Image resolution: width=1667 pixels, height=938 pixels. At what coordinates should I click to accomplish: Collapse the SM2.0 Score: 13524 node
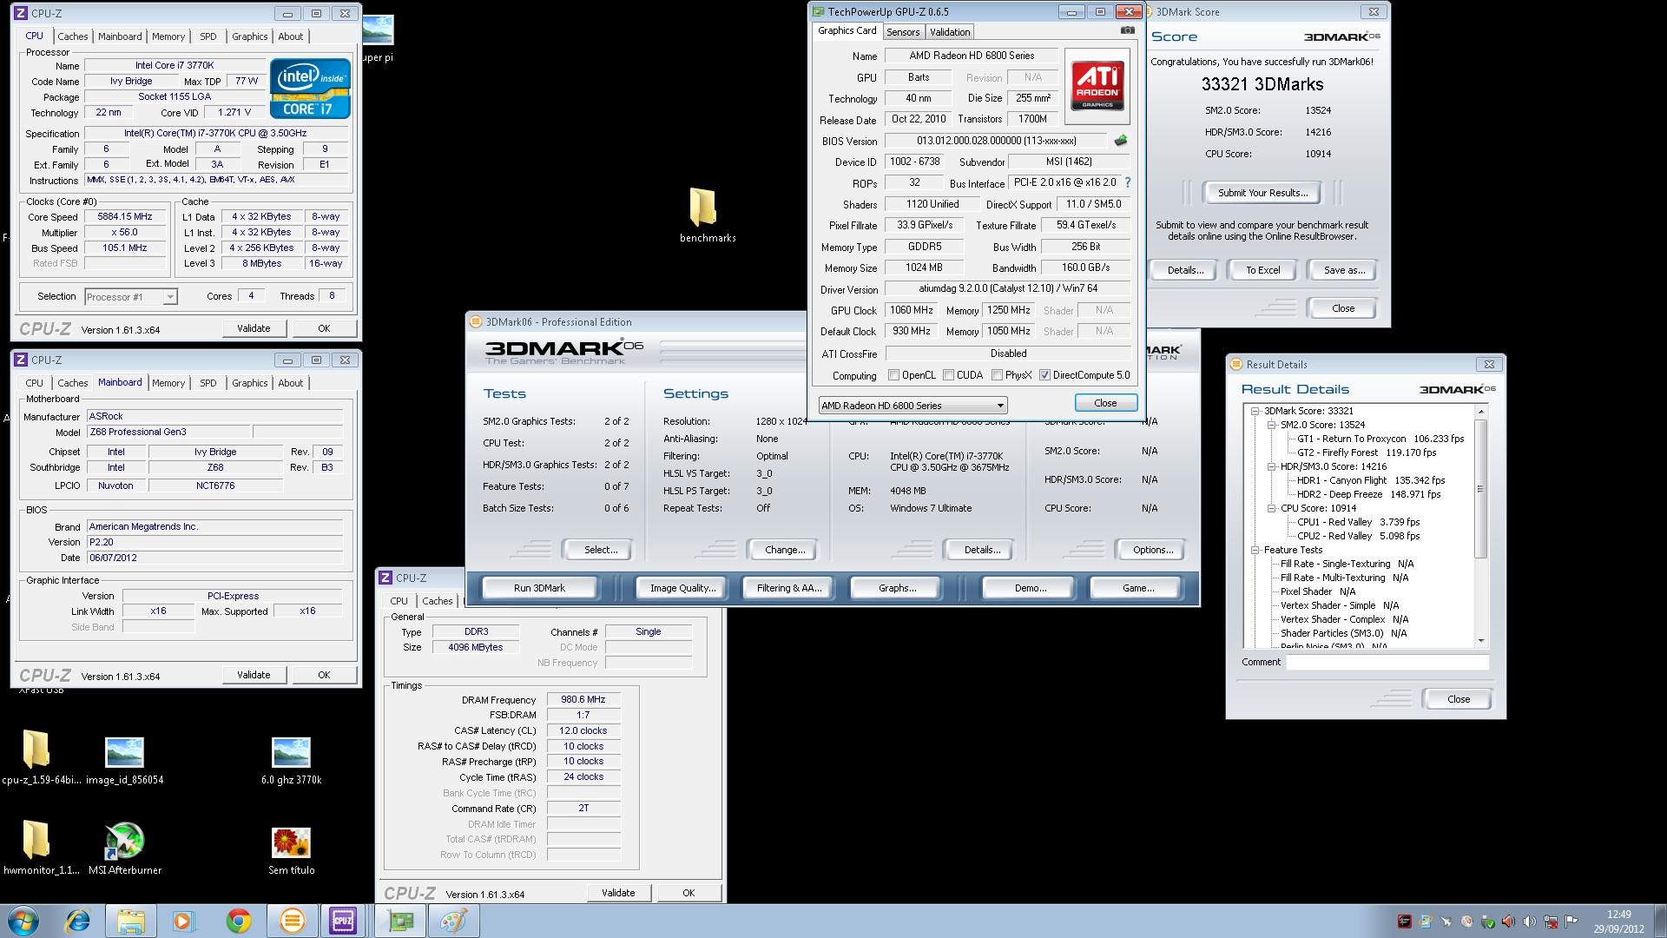click(1271, 426)
